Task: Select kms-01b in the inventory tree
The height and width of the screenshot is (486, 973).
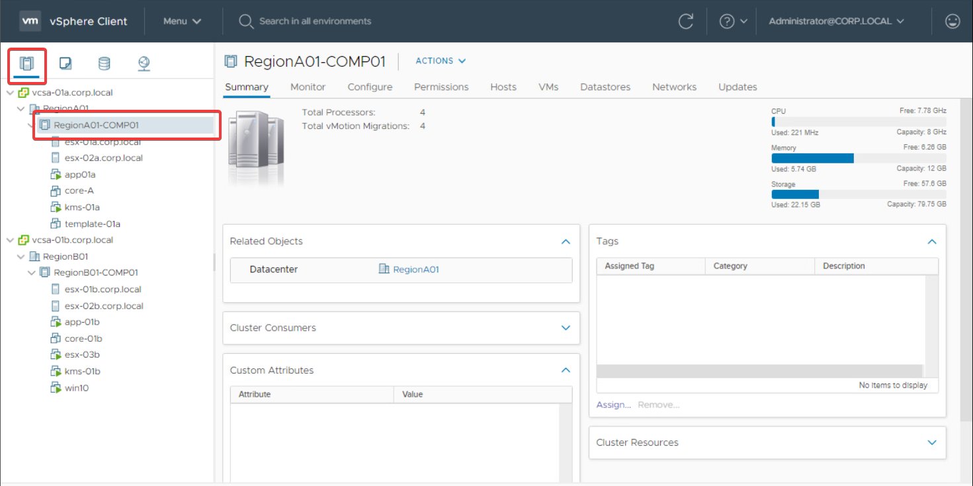Action: click(x=83, y=372)
